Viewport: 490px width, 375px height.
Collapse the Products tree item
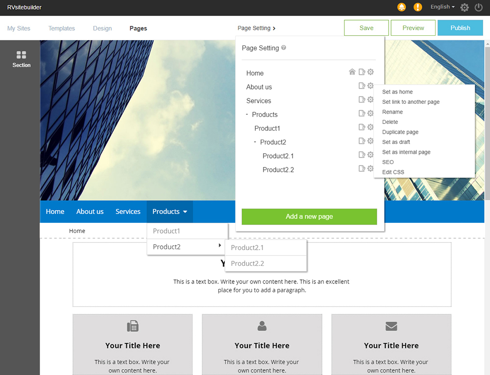pyautogui.click(x=247, y=114)
